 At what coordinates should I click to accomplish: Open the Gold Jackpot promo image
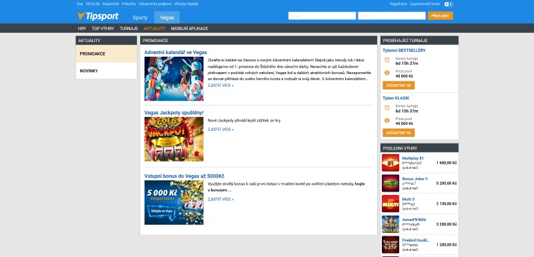tap(174, 139)
